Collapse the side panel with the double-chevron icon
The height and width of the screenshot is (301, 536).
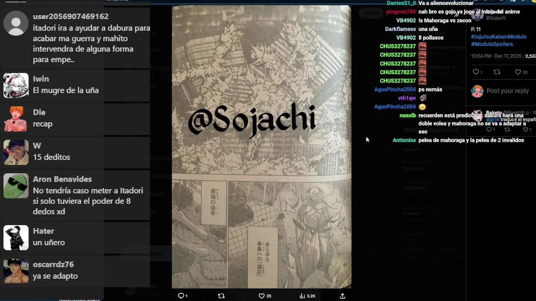pos(456,14)
